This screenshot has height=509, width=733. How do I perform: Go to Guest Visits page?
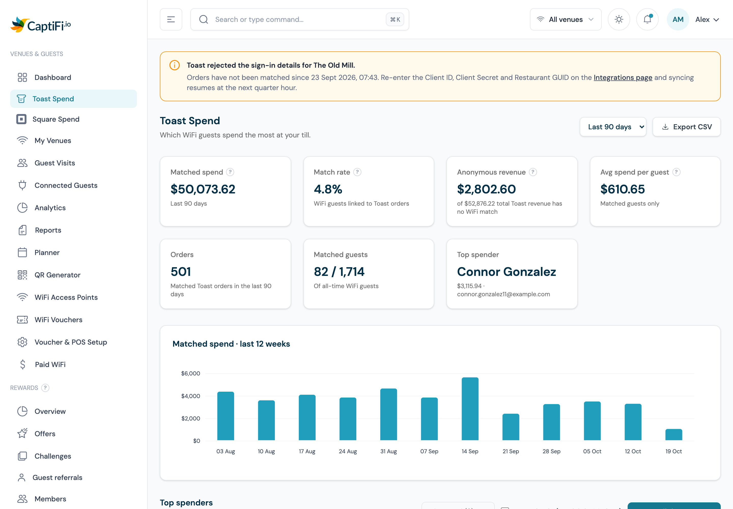point(73,163)
